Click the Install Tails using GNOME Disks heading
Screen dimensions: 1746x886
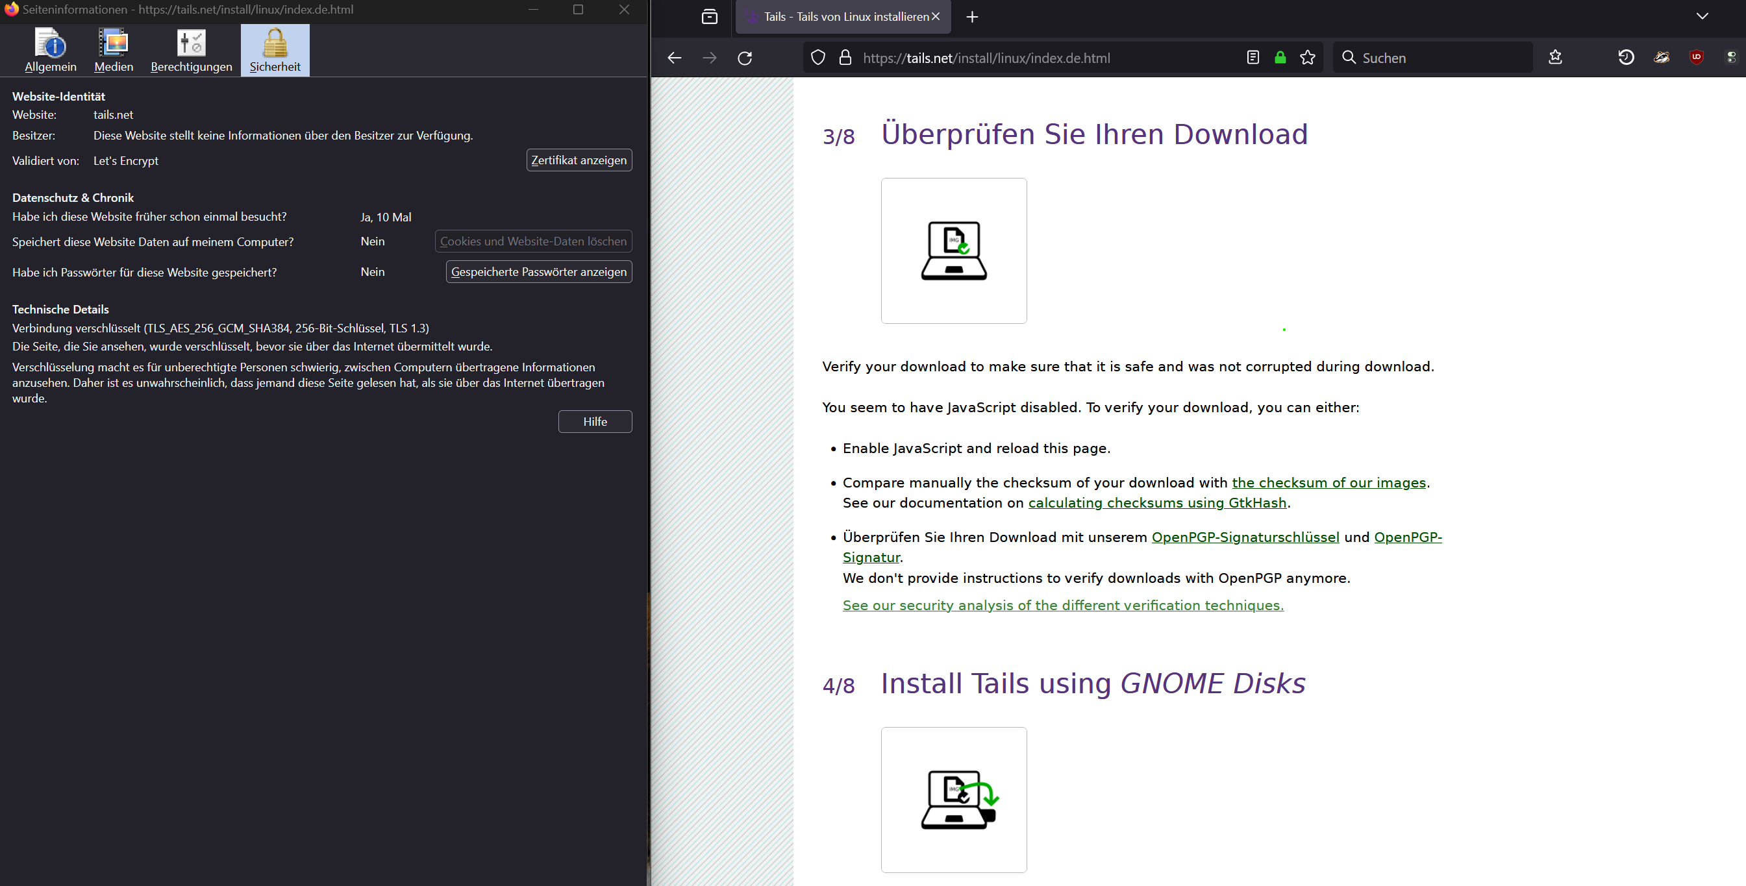pyautogui.click(x=1093, y=683)
